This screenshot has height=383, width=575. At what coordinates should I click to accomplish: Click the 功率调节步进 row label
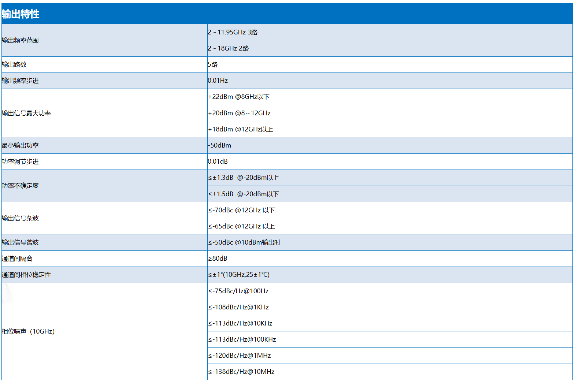20,161
